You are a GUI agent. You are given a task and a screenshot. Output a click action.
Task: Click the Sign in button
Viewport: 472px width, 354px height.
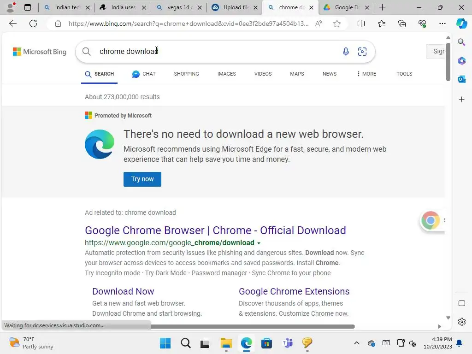pyautogui.click(x=436, y=52)
